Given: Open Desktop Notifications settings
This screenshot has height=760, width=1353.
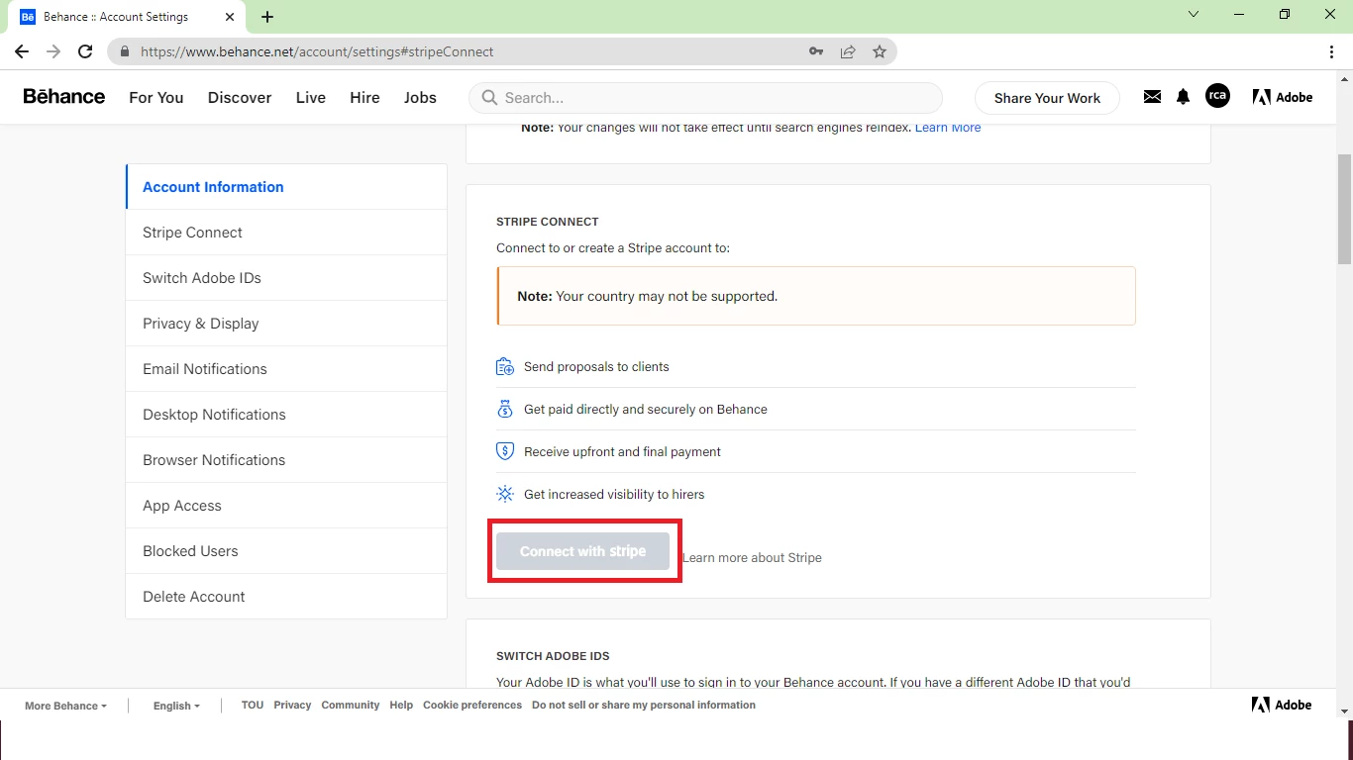Looking at the screenshot, I should pos(286,415).
